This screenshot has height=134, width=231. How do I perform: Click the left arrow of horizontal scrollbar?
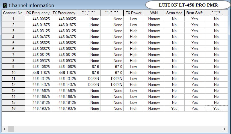pyautogui.click(x=5, y=129)
